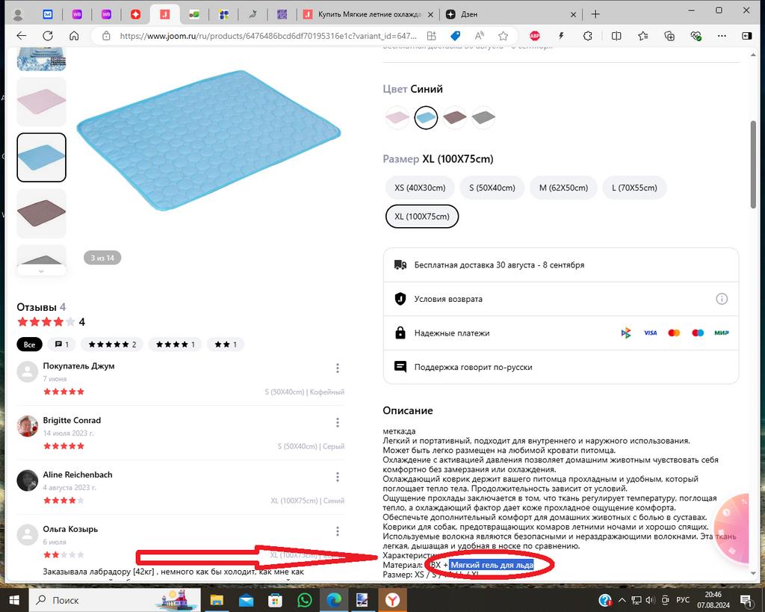Open options menu for Покупатель Джум review

(338, 368)
